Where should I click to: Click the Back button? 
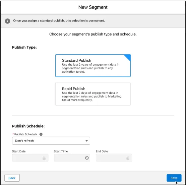[12, 178]
